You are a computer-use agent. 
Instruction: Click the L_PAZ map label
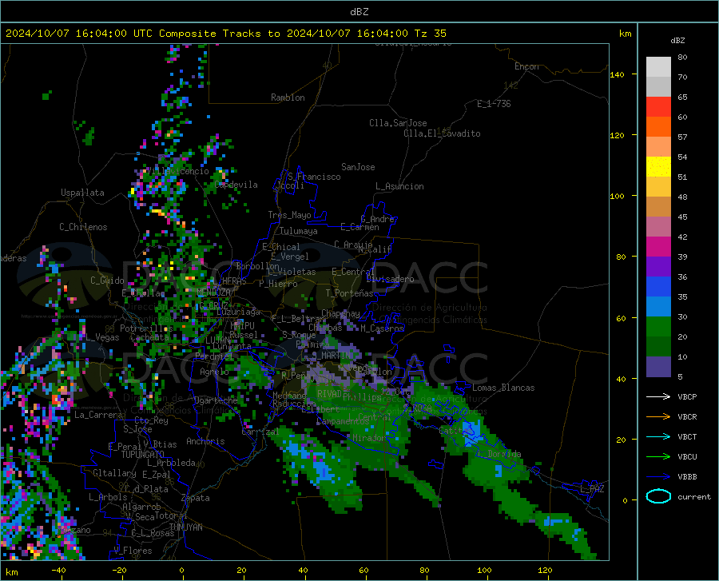[x=592, y=489]
